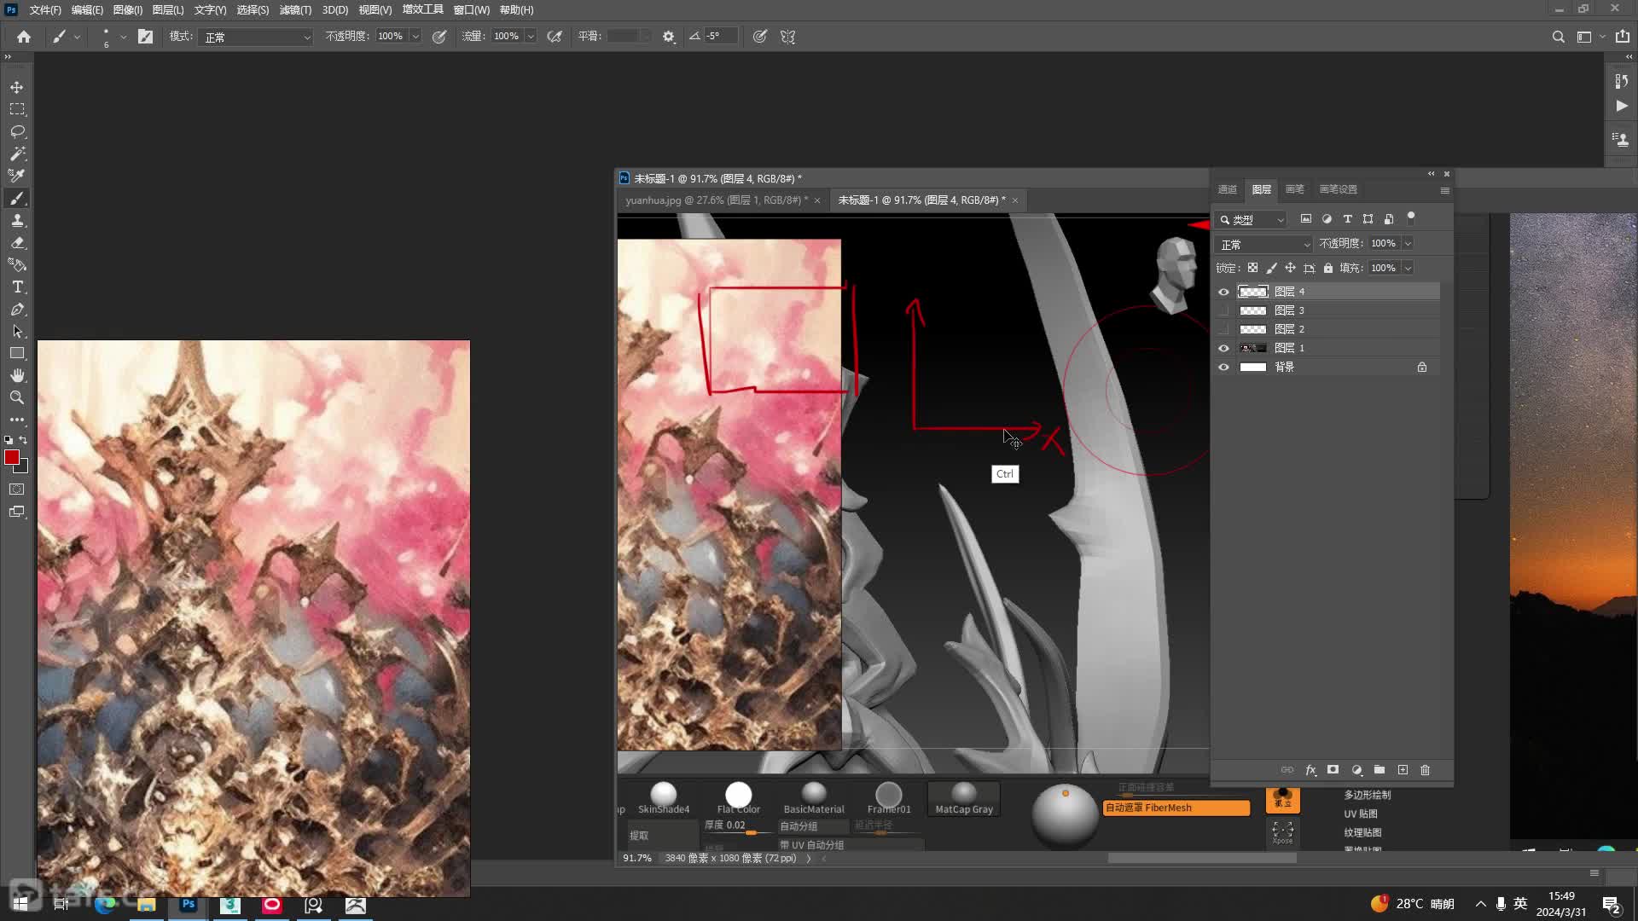Open symmetry paint butterfly options
The image size is (1638, 921).
[x=787, y=37]
